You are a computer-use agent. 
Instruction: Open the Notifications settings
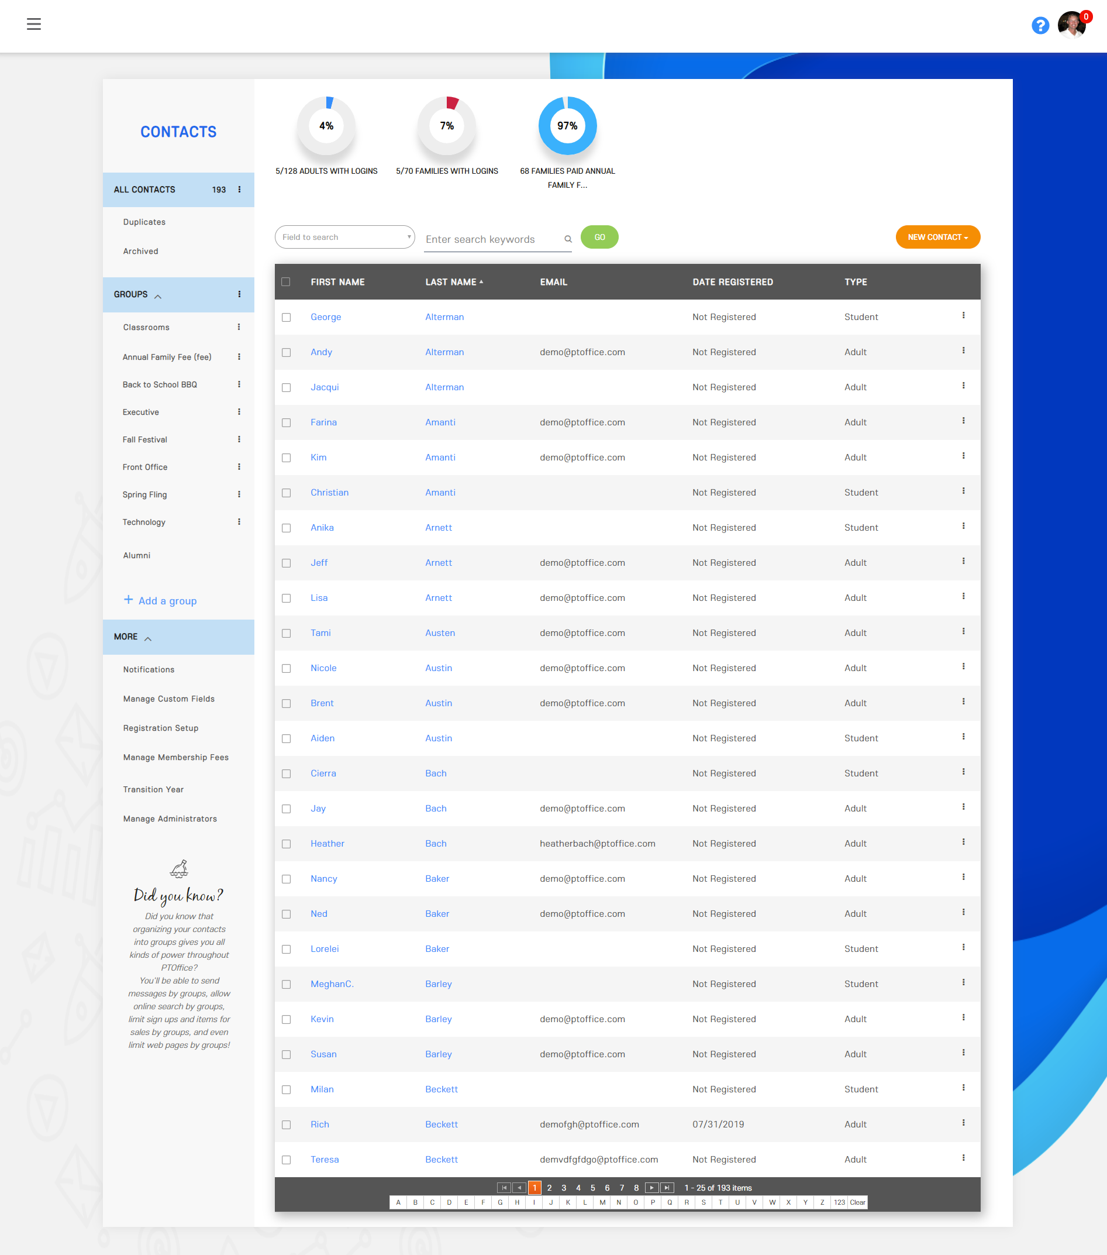point(149,669)
